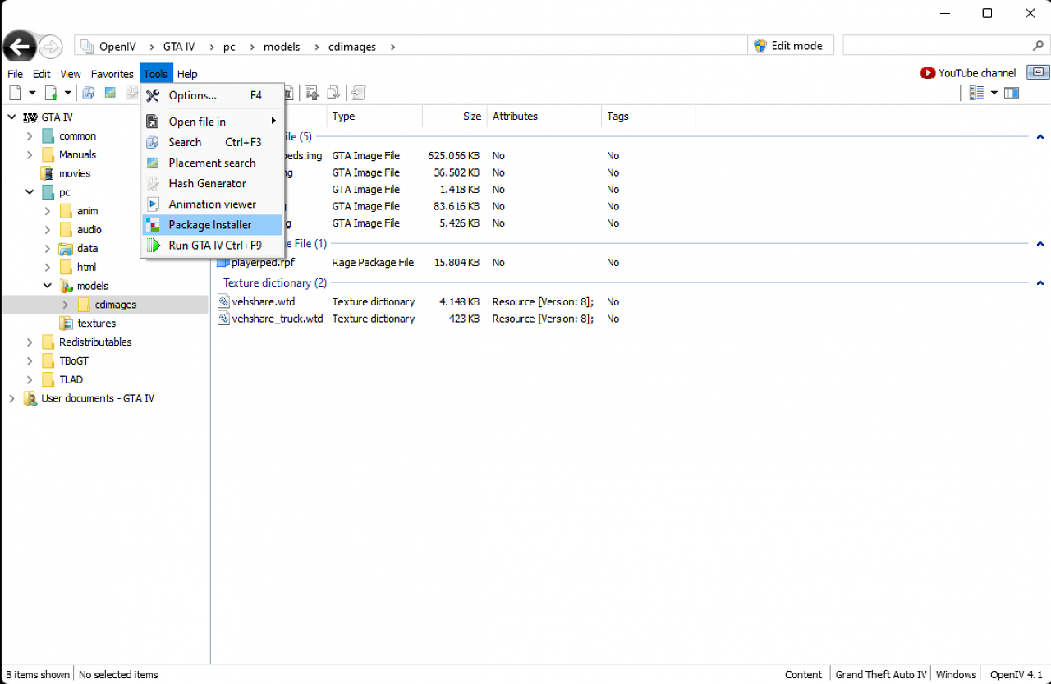The image size is (1051, 684).
Task: Expand the TBoGT folder node
Action: (x=30, y=361)
